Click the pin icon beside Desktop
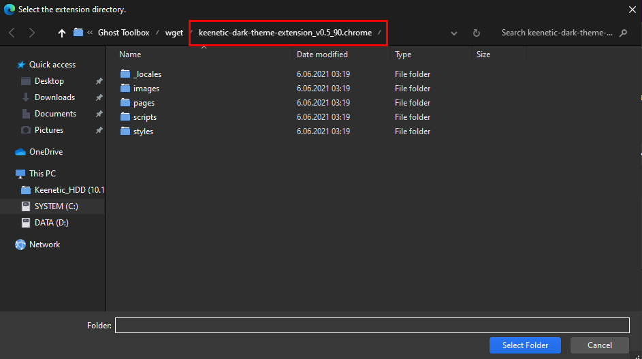The width and height of the screenshot is (642, 359). point(99,81)
